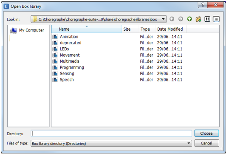The width and height of the screenshot is (226, 156).
Task: Select the Programming folder name
Action: click(72, 67)
